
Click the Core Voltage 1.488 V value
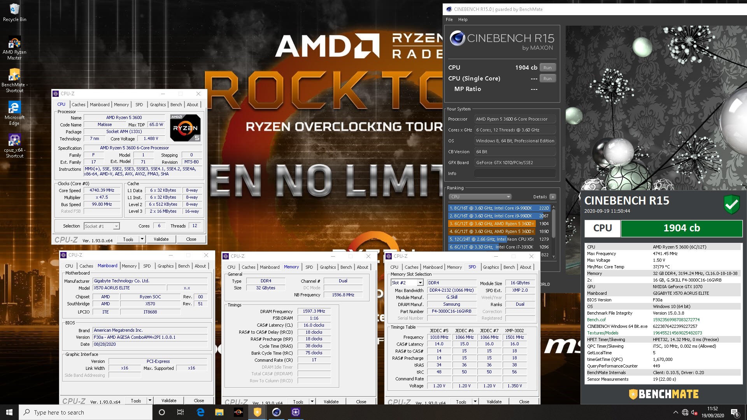(x=151, y=138)
